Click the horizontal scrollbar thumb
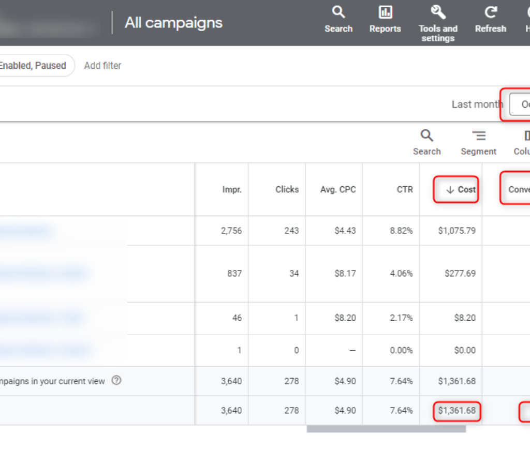 pos(386,429)
